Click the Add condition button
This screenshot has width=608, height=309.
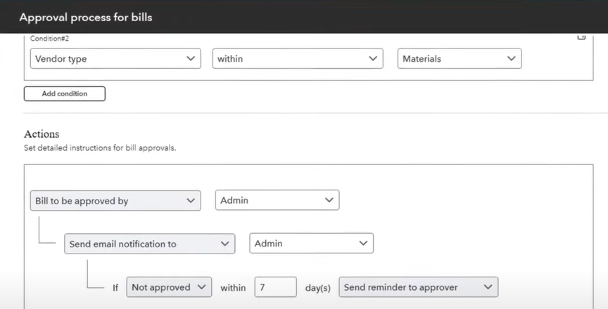pyautogui.click(x=64, y=93)
